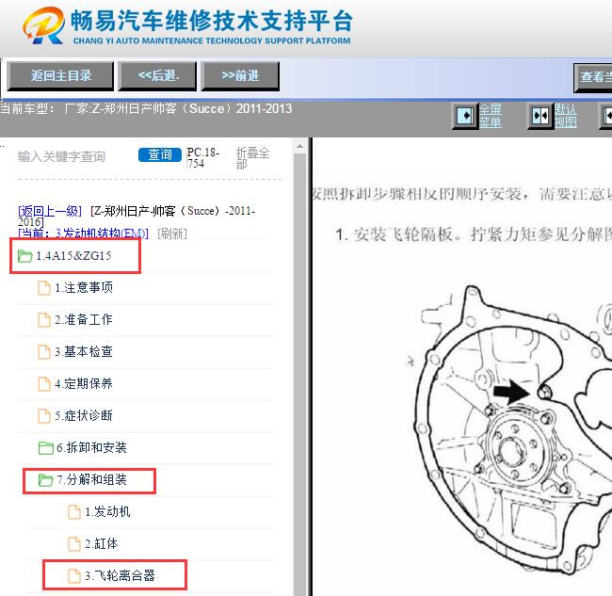Go forward with the >>前进 button
Screen dimensions: 612x596
pyautogui.click(x=240, y=75)
